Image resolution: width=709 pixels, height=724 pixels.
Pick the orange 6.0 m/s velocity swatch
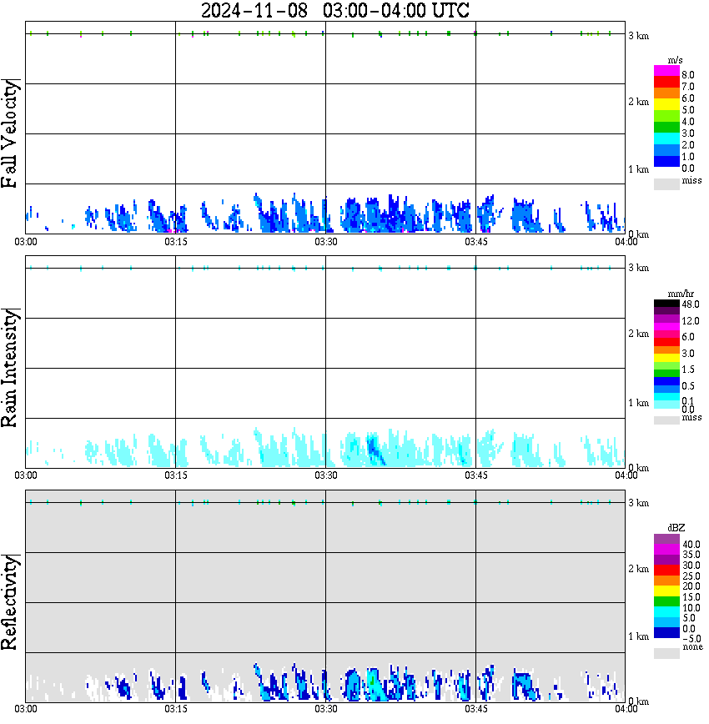click(666, 93)
